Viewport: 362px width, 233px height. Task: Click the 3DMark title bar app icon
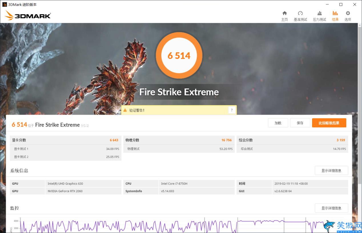[x=5, y=5]
